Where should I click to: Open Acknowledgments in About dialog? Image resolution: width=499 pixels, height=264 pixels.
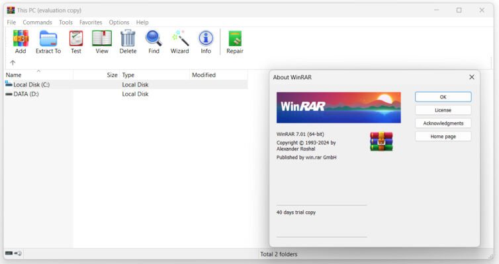(443, 123)
